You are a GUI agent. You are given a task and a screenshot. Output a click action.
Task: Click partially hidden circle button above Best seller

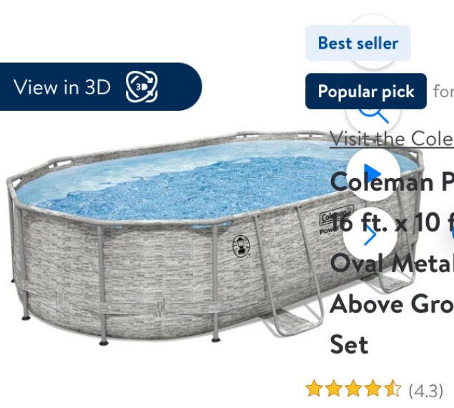[x=373, y=19]
